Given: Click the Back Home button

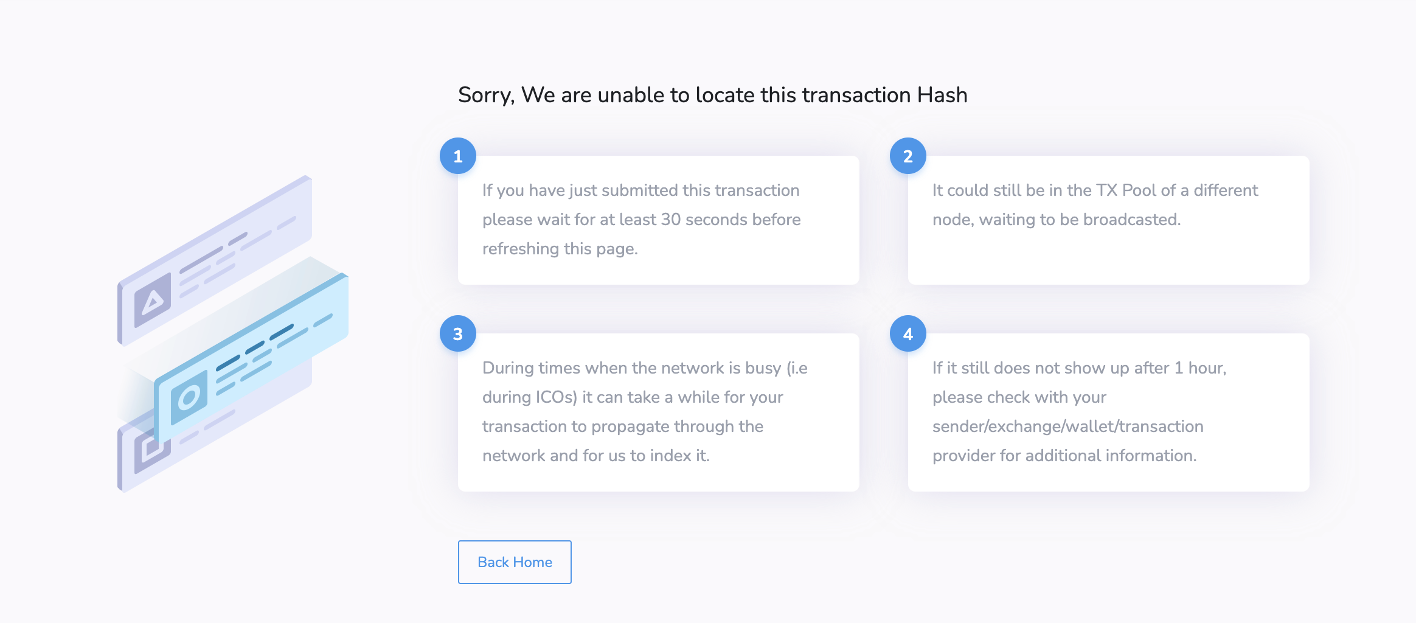Looking at the screenshot, I should 514,562.
